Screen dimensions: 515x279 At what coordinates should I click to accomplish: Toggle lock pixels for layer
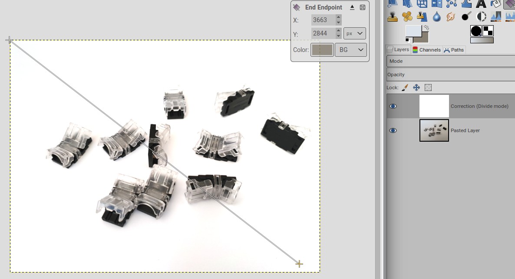click(x=405, y=88)
